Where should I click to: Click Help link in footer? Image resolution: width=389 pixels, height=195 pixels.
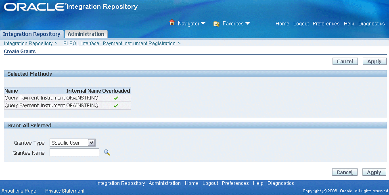(x=258, y=183)
